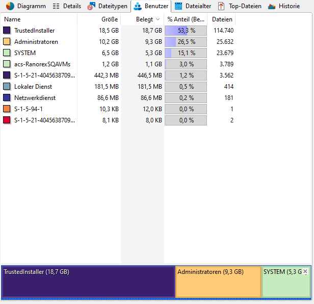Click the Diagramm pie chart icon
314x304 pixels.
click(10, 6)
